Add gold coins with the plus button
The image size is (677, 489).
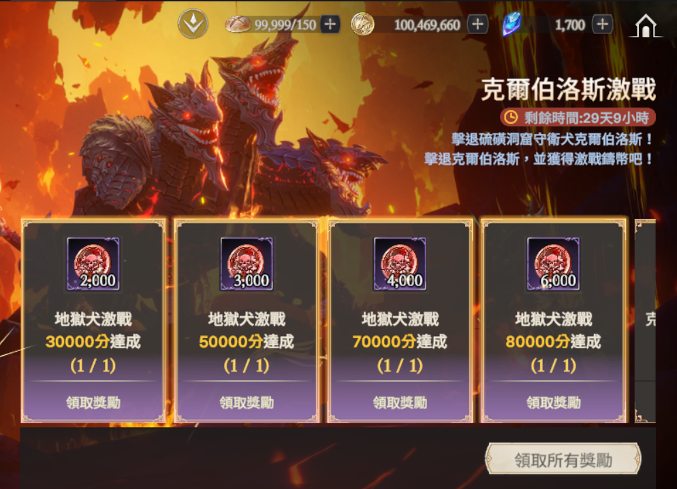477,24
